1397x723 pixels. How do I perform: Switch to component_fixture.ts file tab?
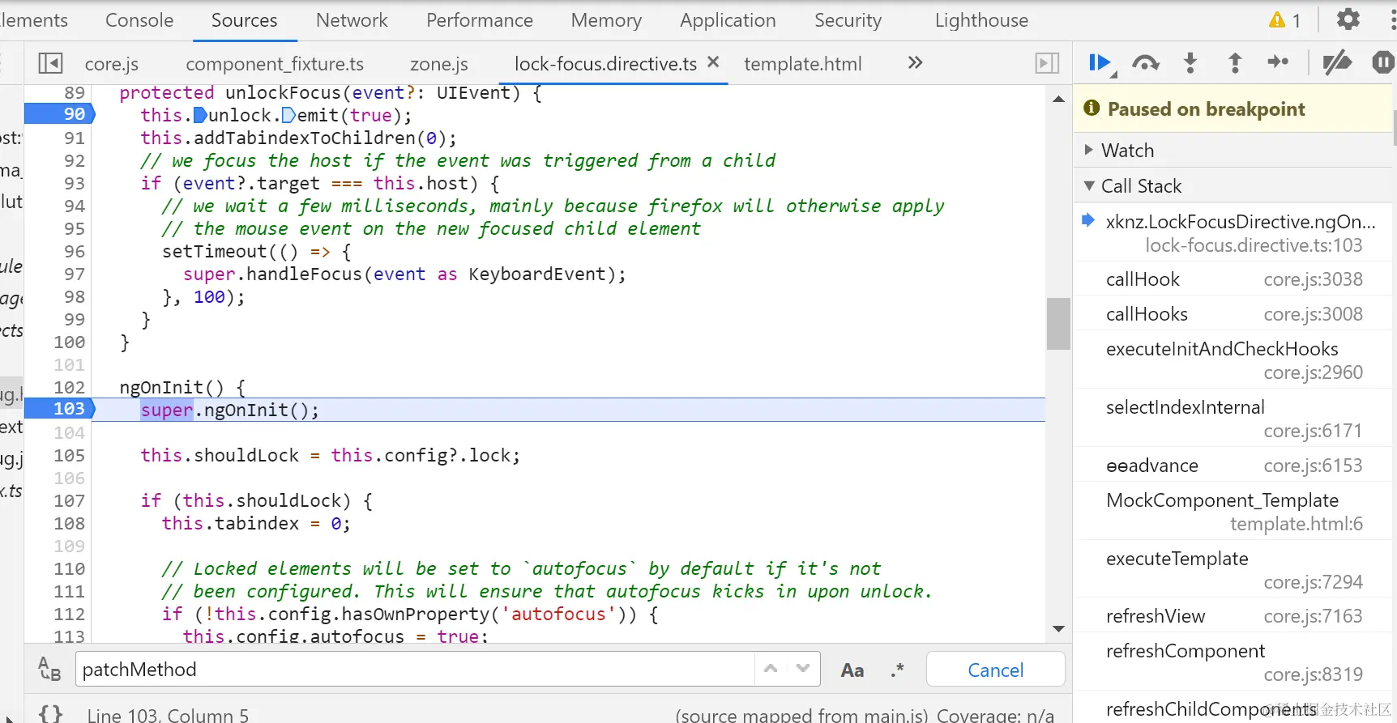275,64
